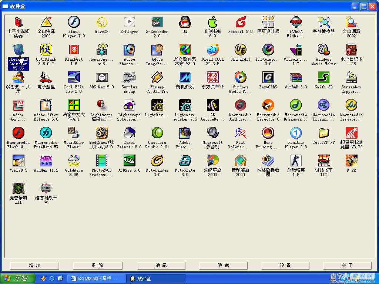Open WinHex 11.2 icon
Viewport: 379px width, 284px height.
46,161
